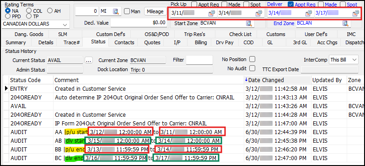Viewport: 365px width, 166px height.
Task: Toggle Deliver Made checkbox
Action: click(x=321, y=4)
